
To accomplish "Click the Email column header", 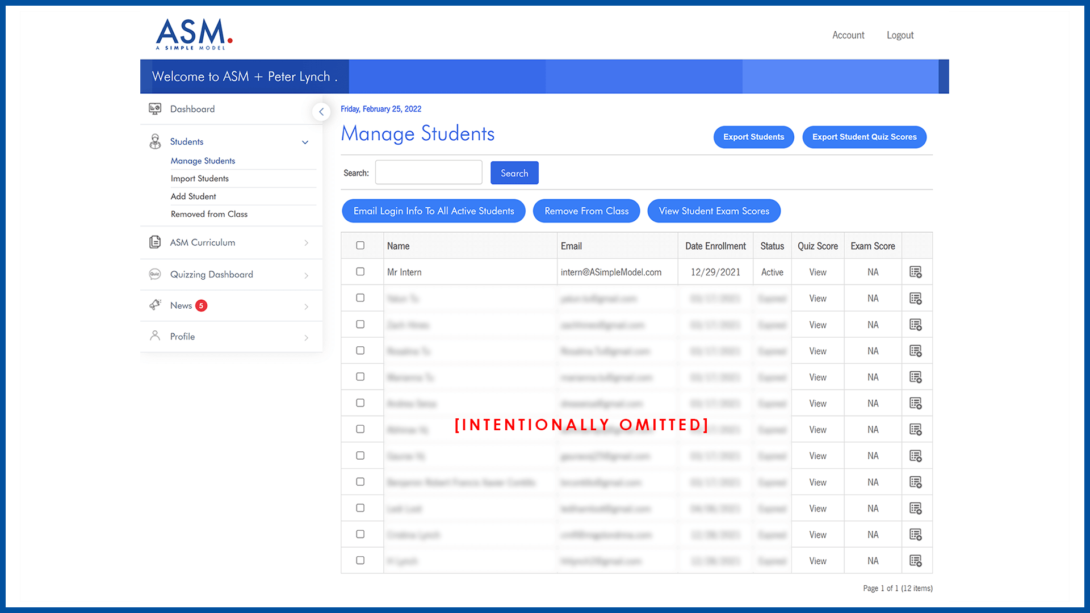I will pyautogui.click(x=571, y=246).
